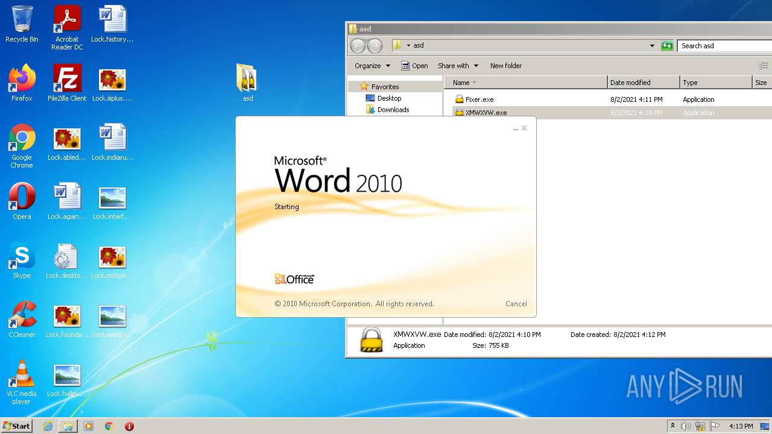Sort files by Date modified column
This screenshot has width=772, height=434.
pos(644,83)
